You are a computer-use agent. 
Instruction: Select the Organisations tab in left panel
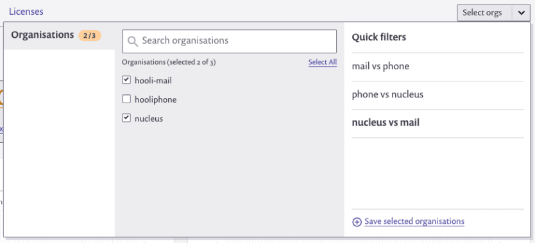[60, 36]
